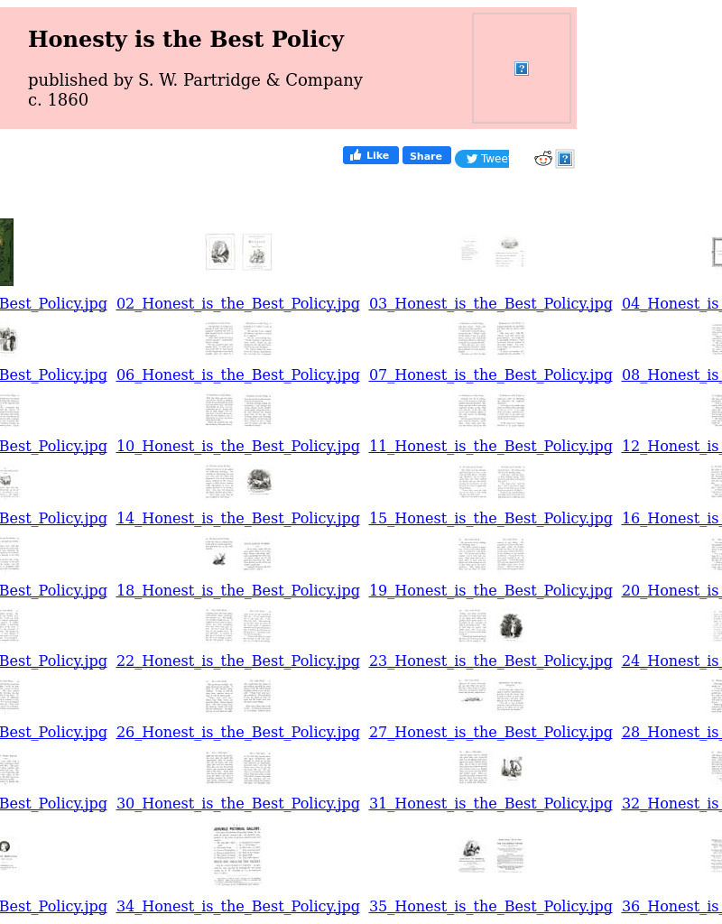Click the Reddit alien icon
The height and width of the screenshot is (924, 722).
coord(543,160)
